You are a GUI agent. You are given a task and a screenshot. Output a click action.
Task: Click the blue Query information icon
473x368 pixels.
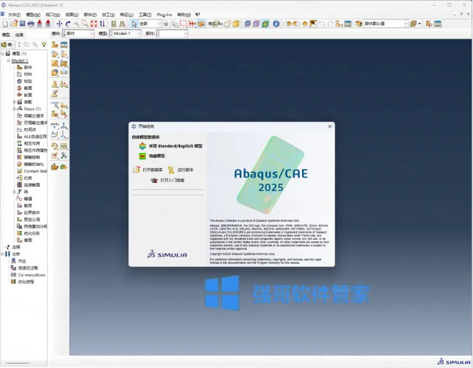(276, 24)
